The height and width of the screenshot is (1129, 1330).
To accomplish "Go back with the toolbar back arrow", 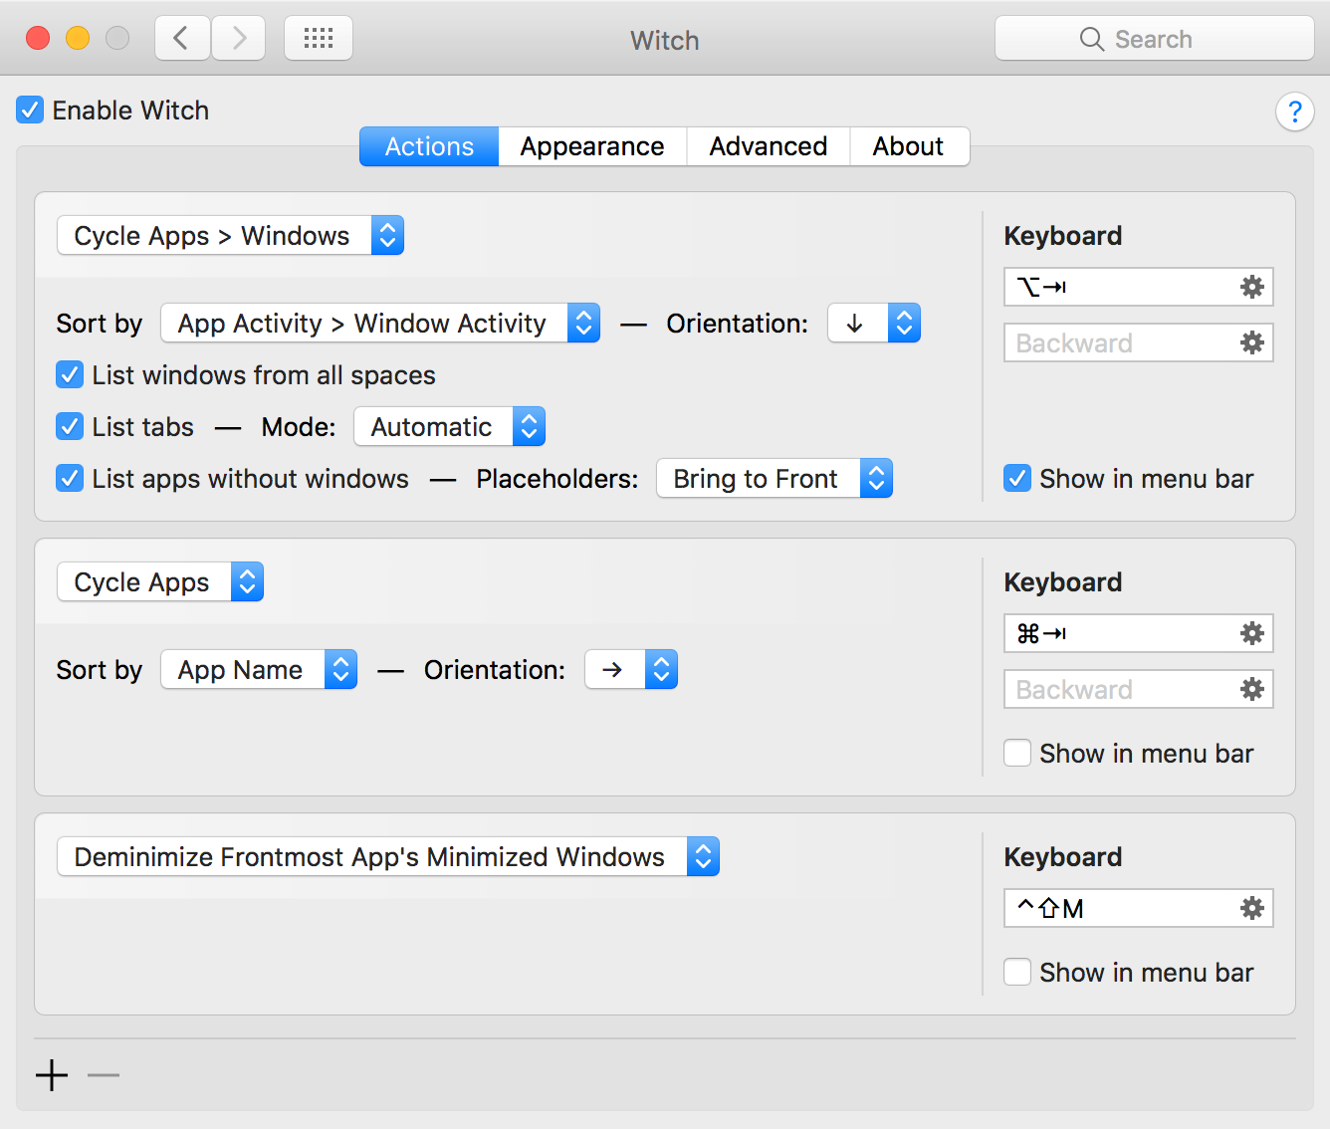I will pos(182,39).
